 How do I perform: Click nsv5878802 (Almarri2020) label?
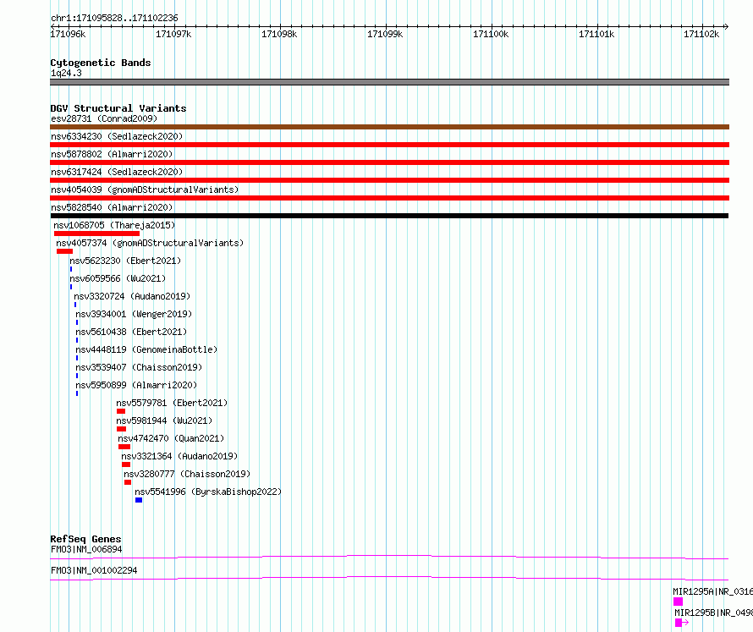[112, 154]
